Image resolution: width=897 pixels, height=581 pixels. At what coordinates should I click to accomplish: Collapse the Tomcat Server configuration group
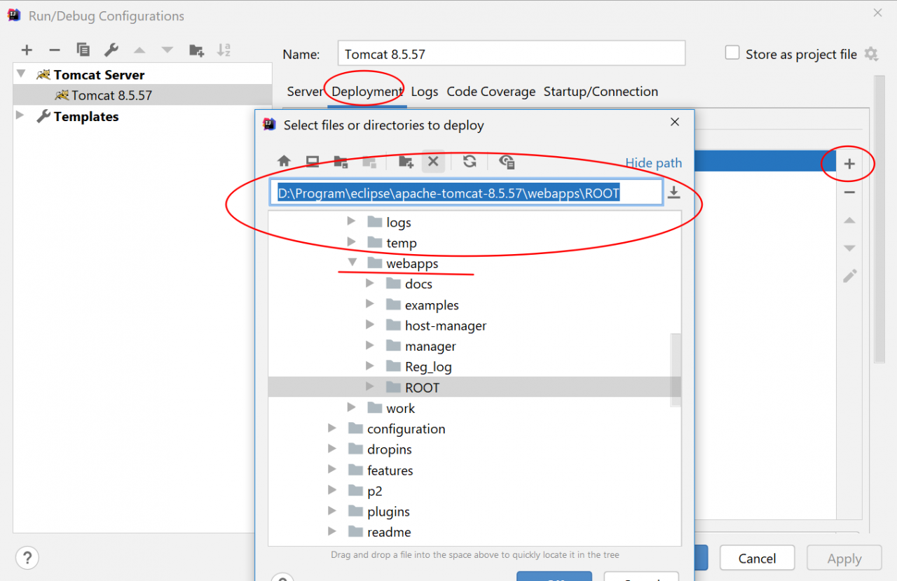pos(21,74)
